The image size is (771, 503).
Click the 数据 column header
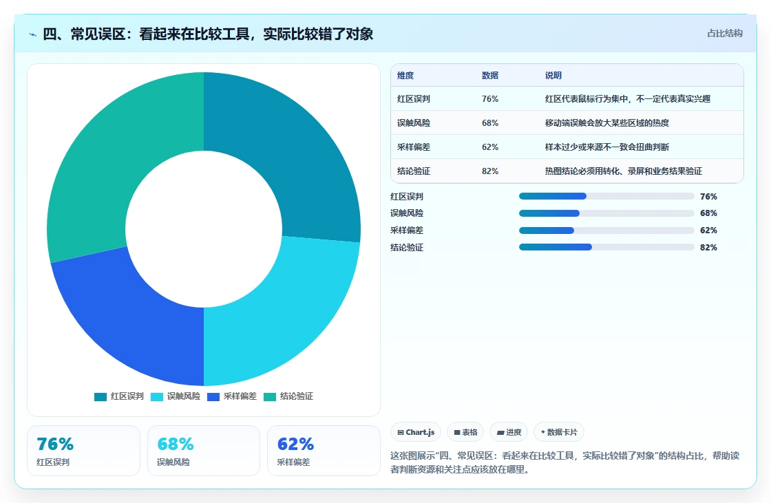click(490, 75)
